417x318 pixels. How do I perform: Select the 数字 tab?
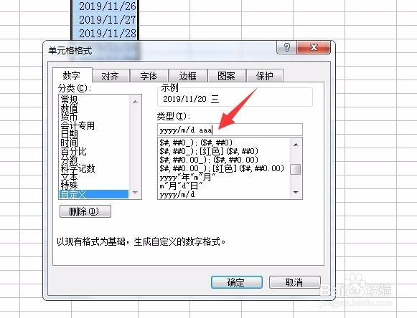click(x=72, y=75)
